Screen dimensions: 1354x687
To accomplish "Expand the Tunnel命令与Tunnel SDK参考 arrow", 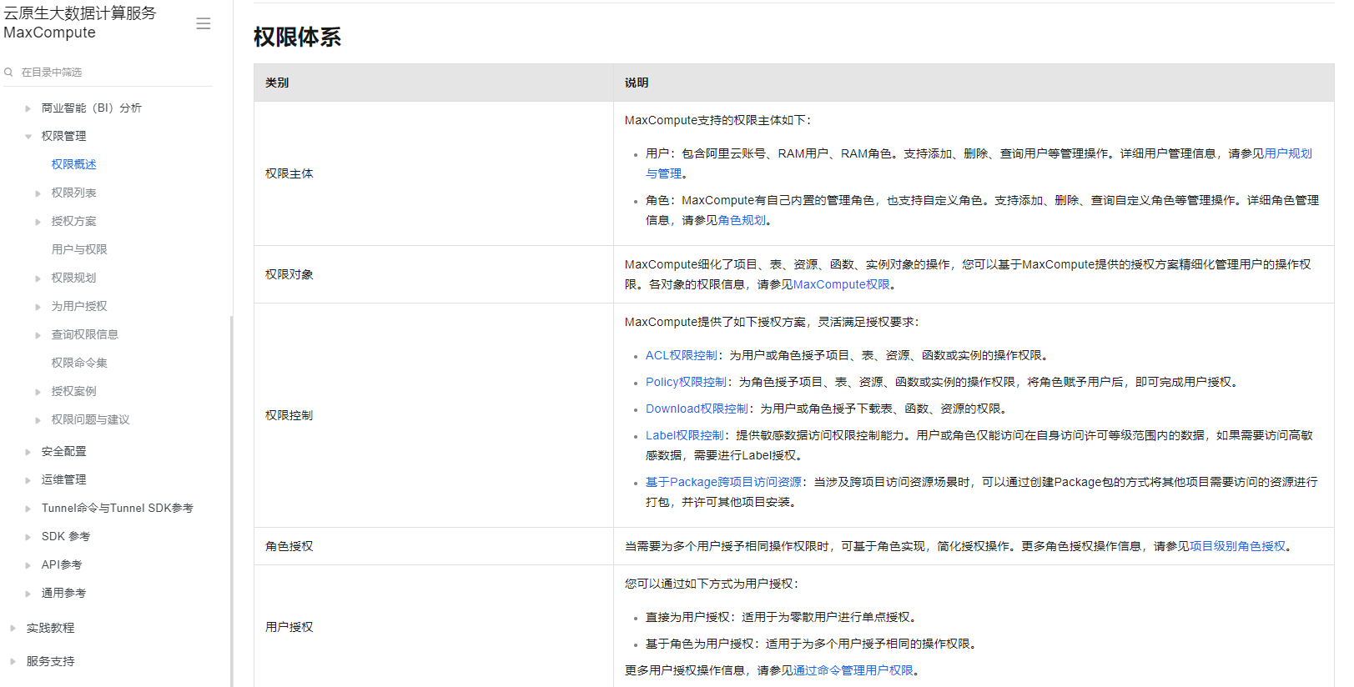I will coord(28,509).
